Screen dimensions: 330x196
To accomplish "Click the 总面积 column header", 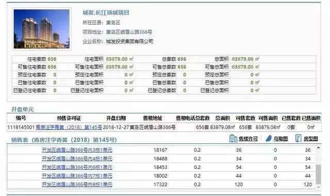I will 223,118.
